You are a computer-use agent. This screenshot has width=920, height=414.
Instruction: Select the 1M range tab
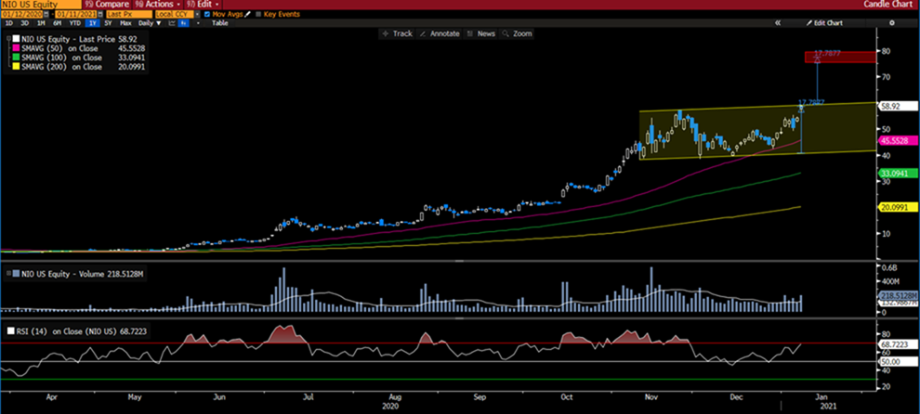tap(41, 23)
